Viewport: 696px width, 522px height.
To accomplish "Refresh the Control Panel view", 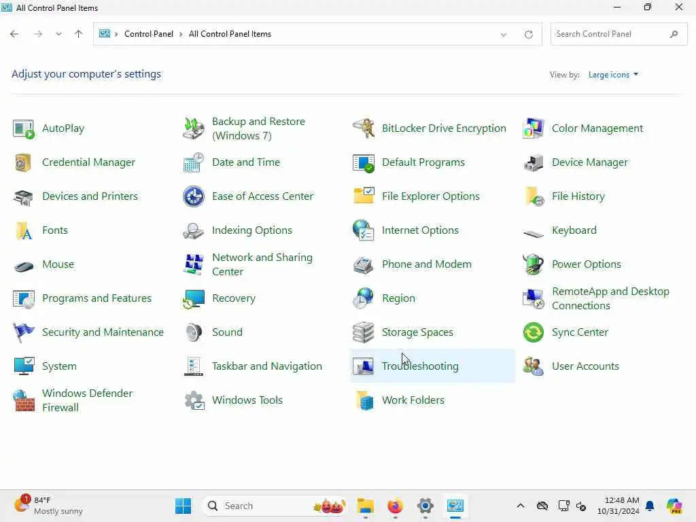I will 529,34.
